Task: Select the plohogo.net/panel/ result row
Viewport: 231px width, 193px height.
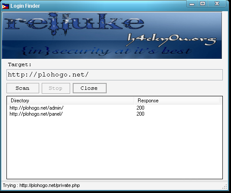Action: click(114, 114)
